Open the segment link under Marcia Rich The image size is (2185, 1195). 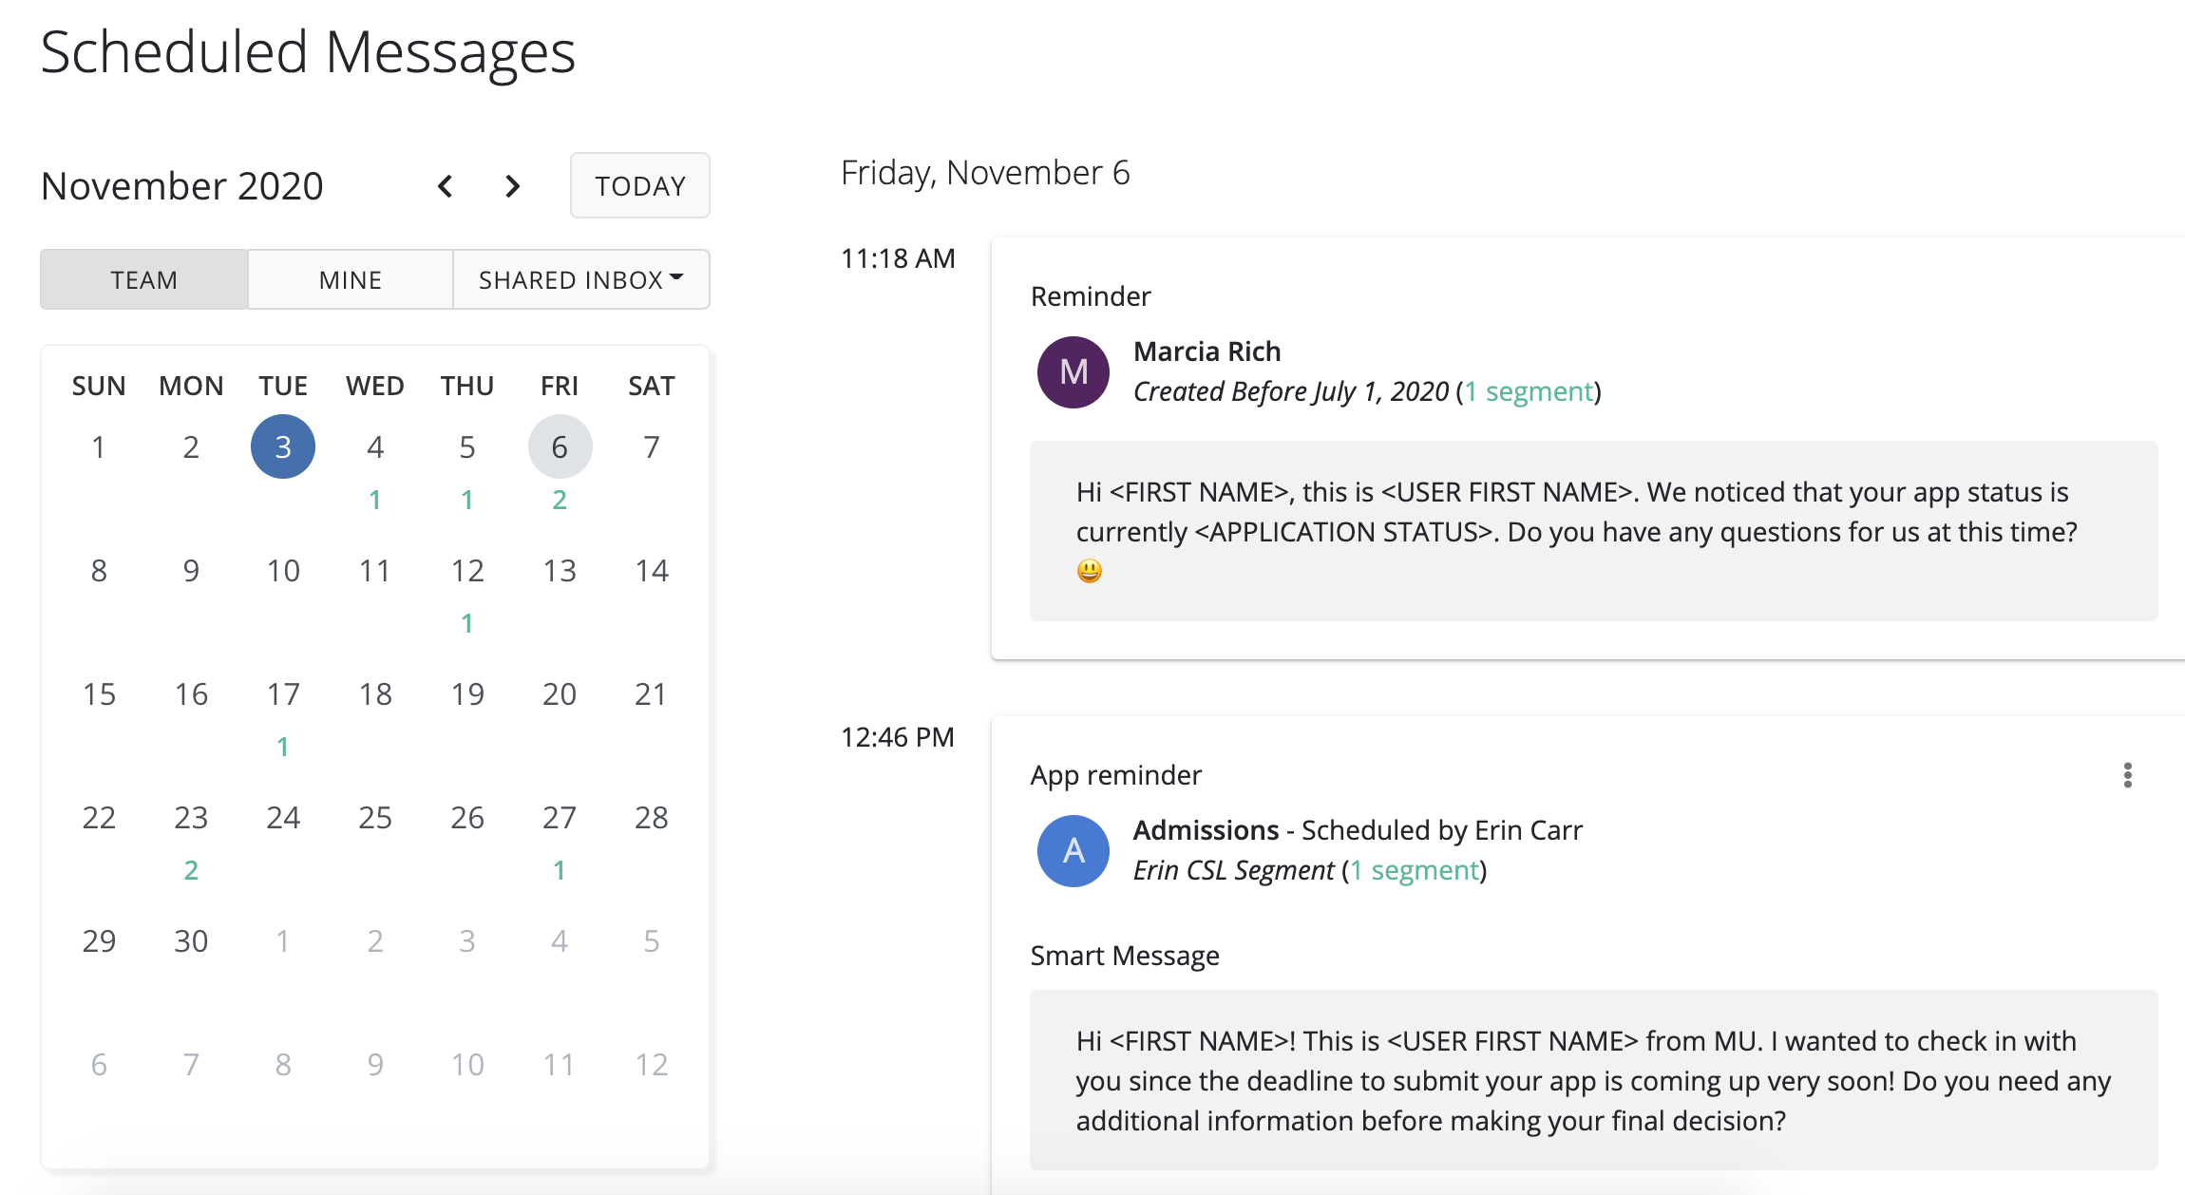(x=1529, y=391)
